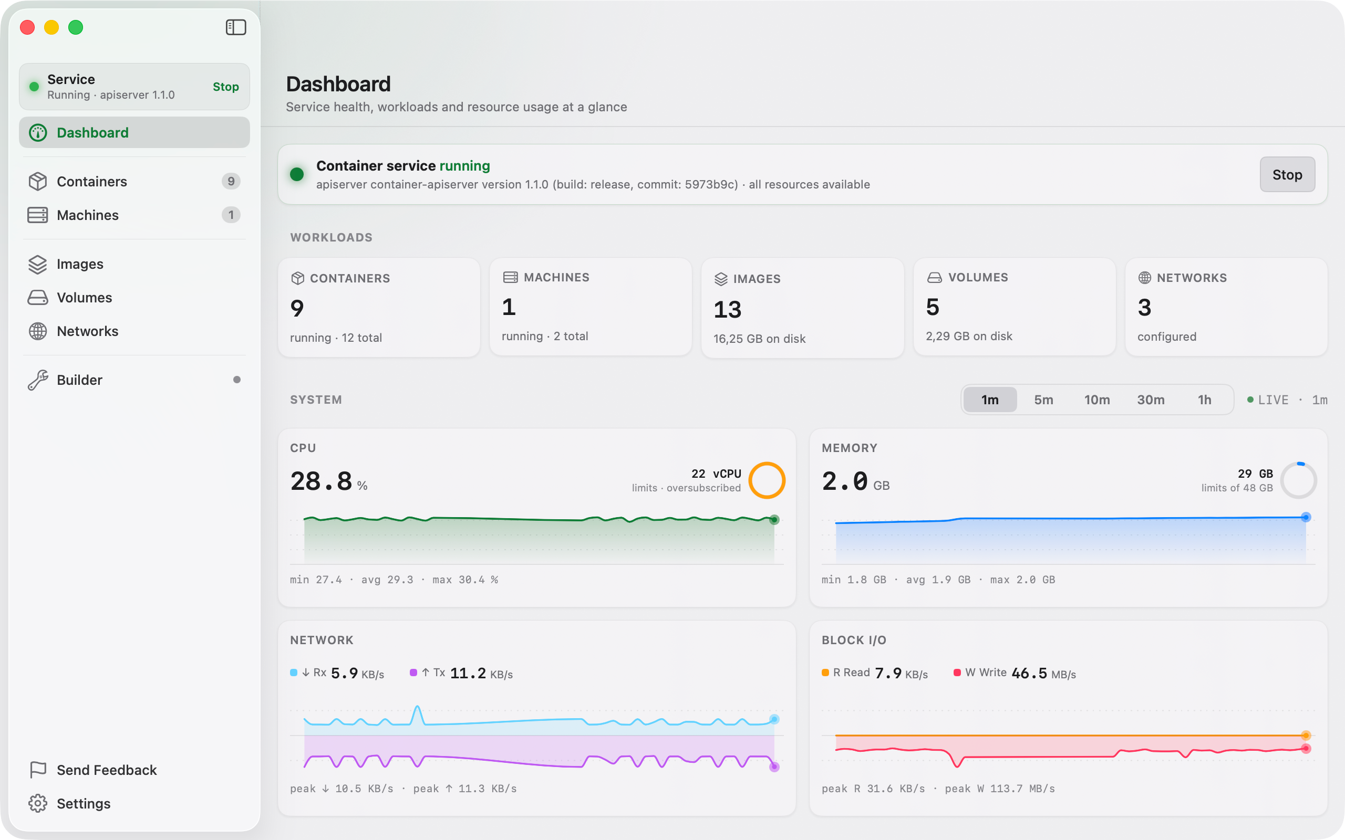Click the blue Rx legend swatch

pyautogui.click(x=294, y=673)
